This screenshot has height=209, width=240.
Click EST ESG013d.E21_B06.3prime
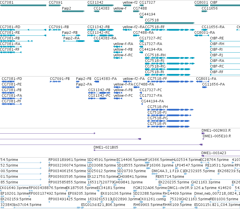click(x=103, y=205)
